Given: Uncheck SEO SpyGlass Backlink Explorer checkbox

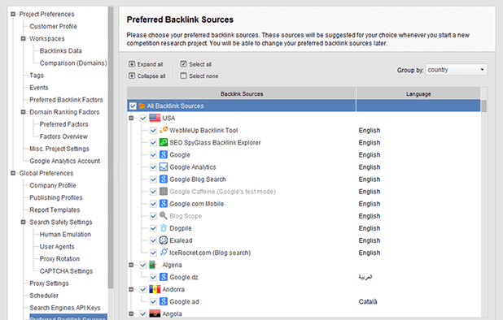Looking at the screenshot, I should tap(153, 142).
